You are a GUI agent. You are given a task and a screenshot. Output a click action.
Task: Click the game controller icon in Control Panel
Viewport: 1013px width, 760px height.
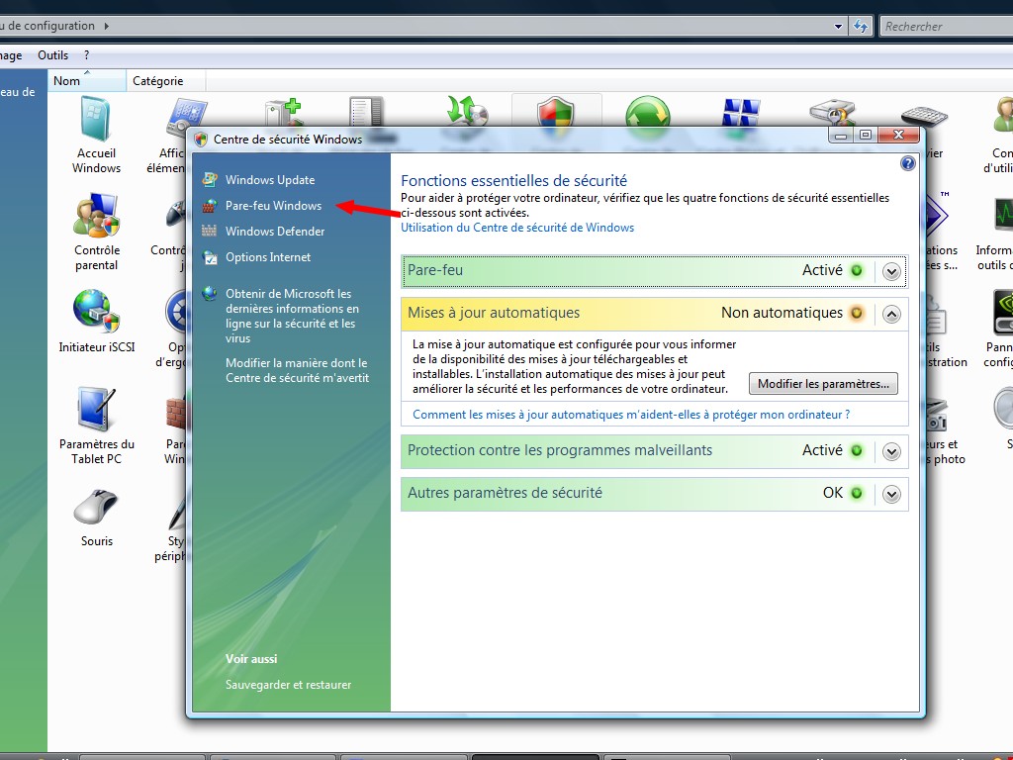[x=176, y=214]
